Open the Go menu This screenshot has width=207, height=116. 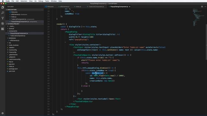click(x=36, y=1)
